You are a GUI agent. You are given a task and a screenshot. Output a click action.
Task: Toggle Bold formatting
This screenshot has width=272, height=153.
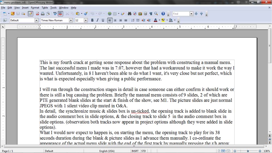(92, 20)
